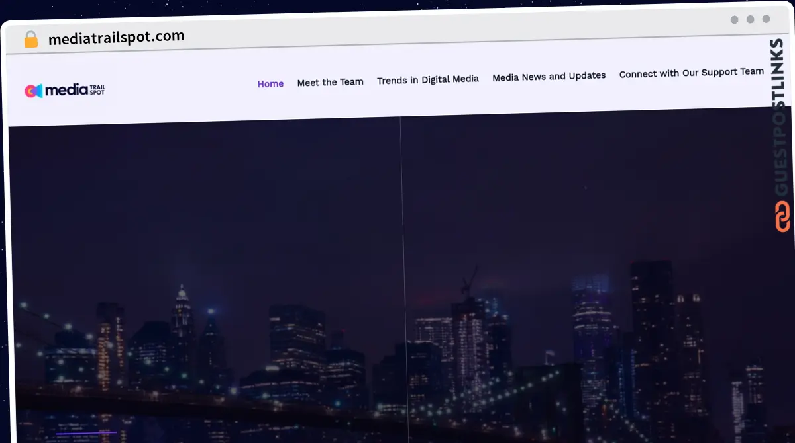The height and width of the screenshot is (443, 795).
Task: Open the Meet the Team page
Action: pos(330,82)
